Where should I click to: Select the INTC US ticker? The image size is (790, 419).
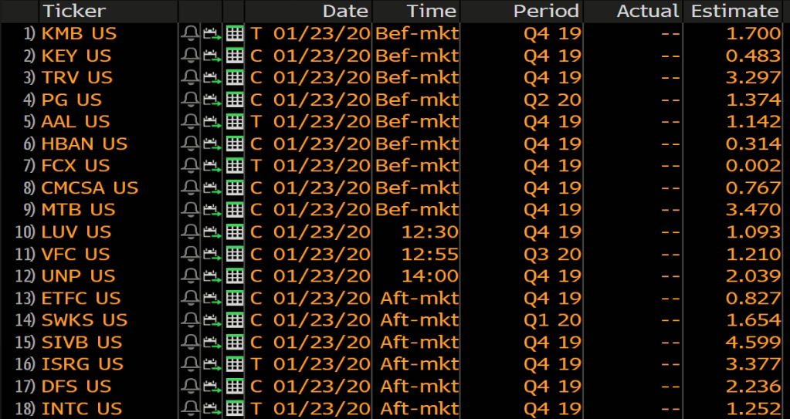pos(82,408)
